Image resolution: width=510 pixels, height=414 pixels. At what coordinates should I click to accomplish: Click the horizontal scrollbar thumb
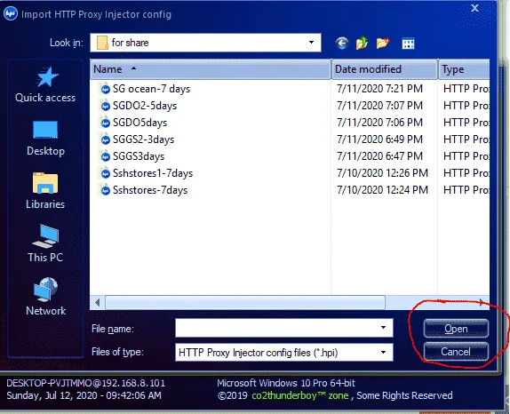click(245, 303)
